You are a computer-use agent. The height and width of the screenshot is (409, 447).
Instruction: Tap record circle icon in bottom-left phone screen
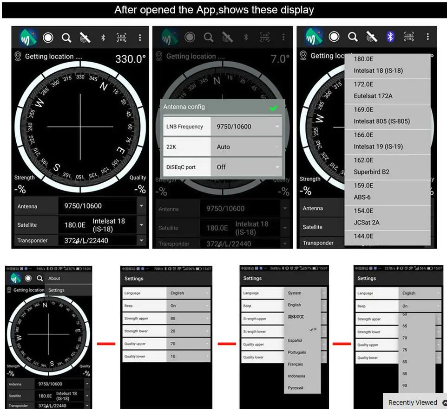click(x=28, y=278)
